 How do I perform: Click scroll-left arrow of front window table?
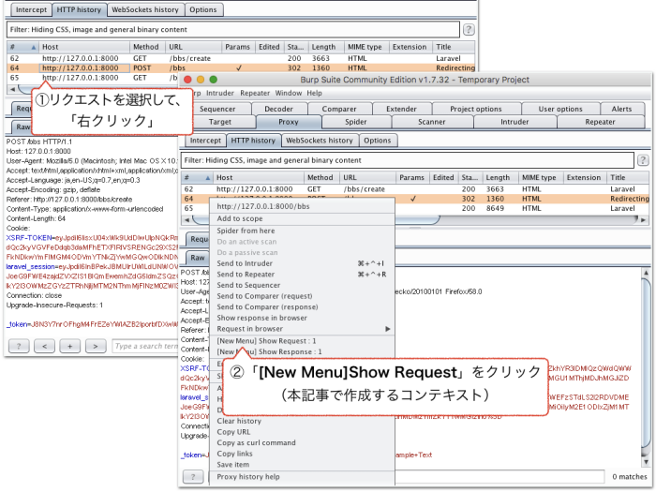pyautogui.click(x=186, y=219)
